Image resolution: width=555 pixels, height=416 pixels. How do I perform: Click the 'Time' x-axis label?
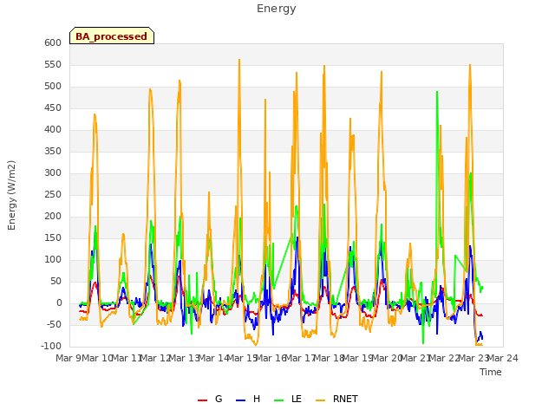click(490, 372)
